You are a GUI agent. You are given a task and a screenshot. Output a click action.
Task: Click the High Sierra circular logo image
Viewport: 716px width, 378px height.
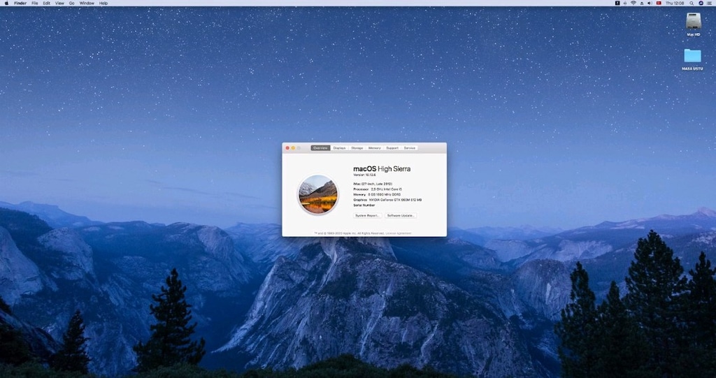click(x=318, y=194)
